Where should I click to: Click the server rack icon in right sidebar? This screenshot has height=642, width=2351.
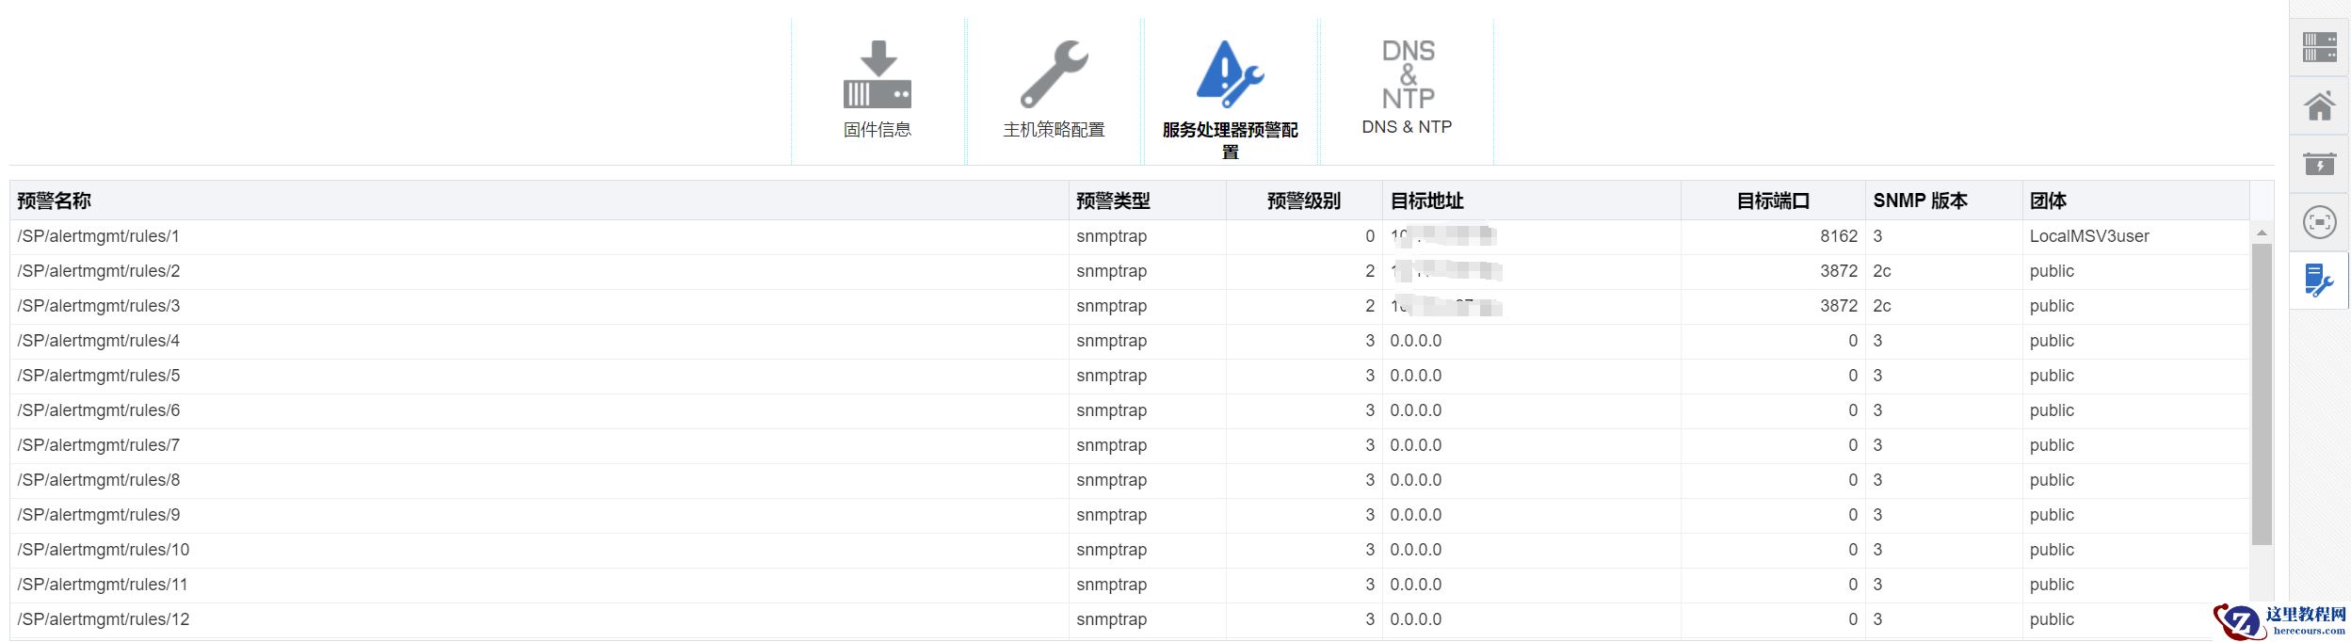coord(2319,47)
